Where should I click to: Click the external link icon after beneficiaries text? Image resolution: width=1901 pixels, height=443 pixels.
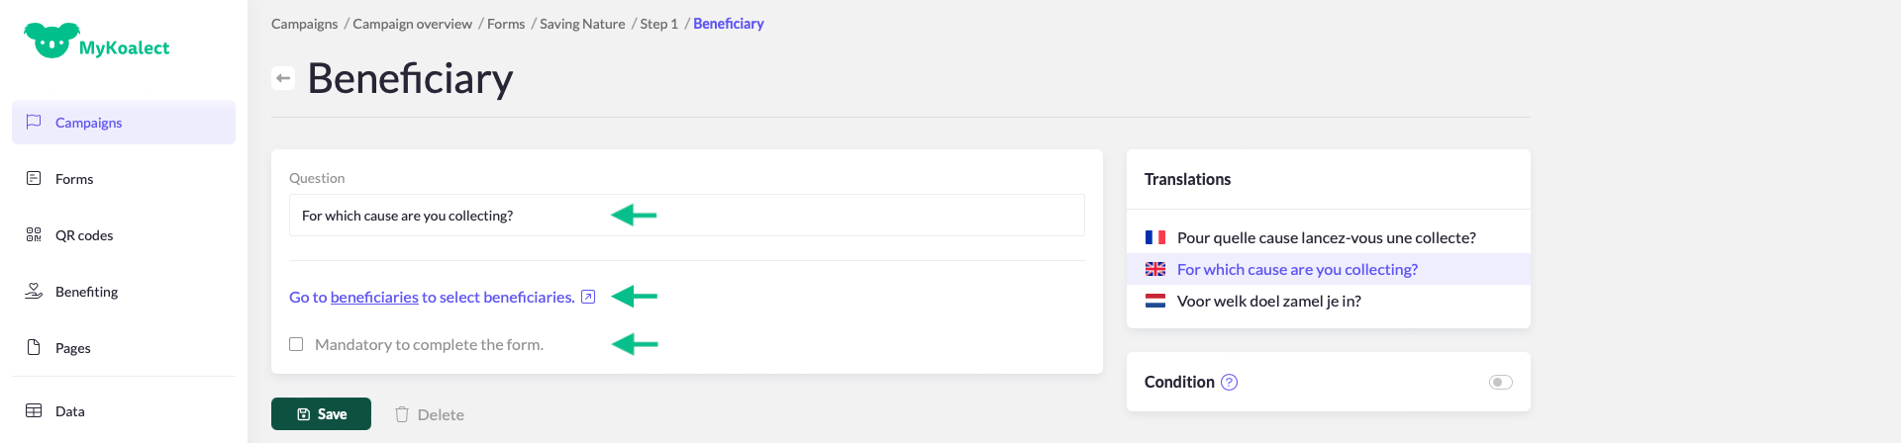588,297
